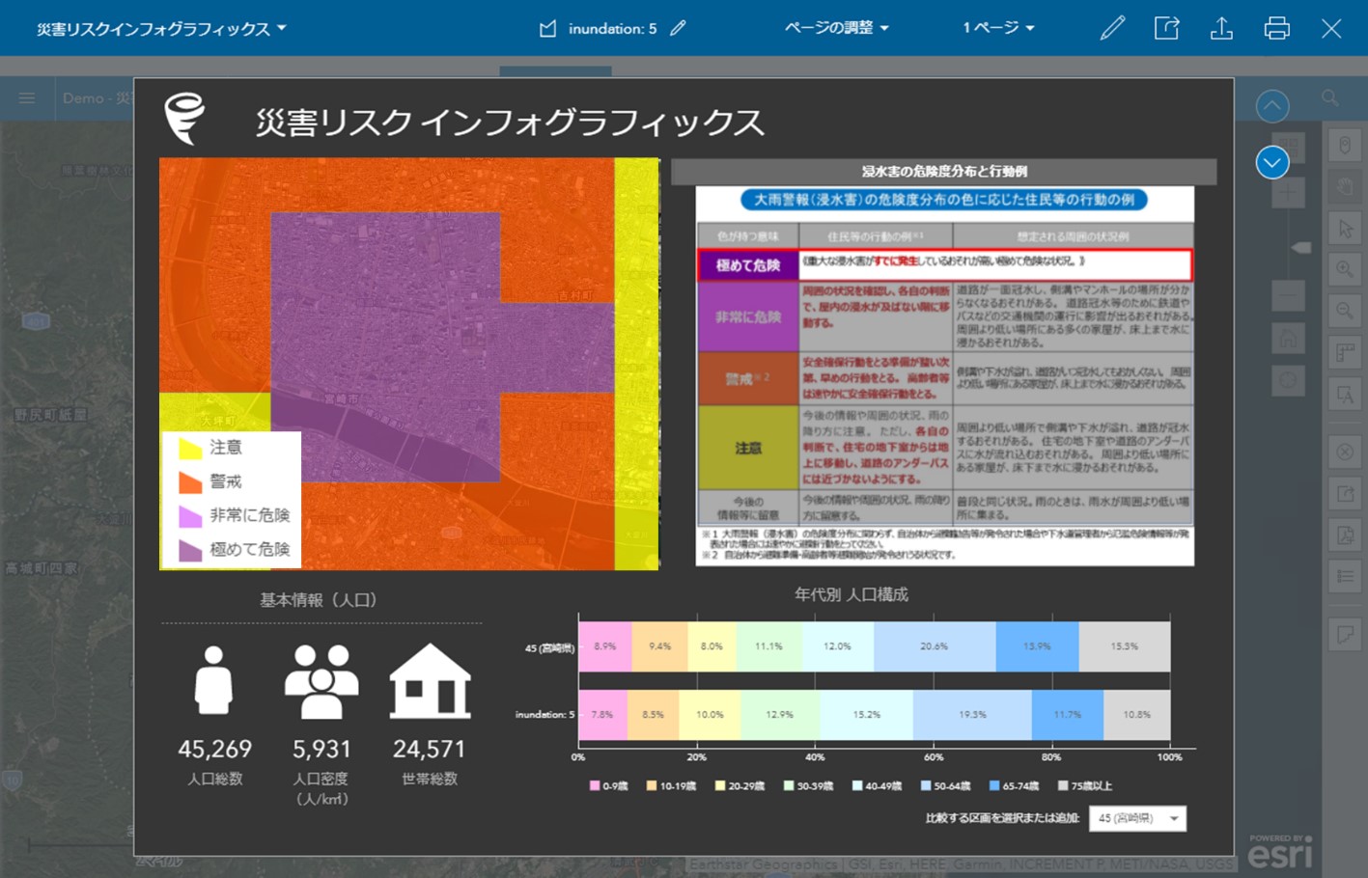
Task: Close the infographic viewer with the X
Action: (x=1331, y=28)
